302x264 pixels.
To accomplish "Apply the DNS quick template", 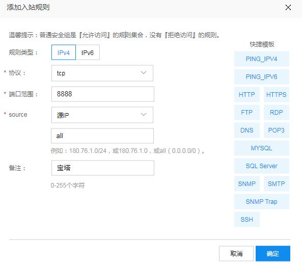I will click(247, 130).
